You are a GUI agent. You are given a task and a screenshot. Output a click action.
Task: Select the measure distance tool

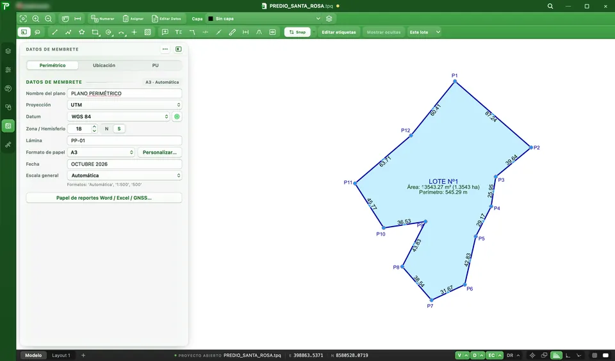[78, 19]
